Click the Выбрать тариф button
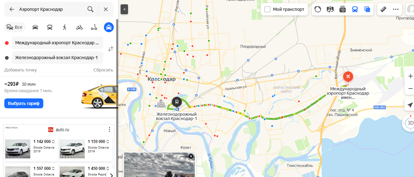 (24, 103)
